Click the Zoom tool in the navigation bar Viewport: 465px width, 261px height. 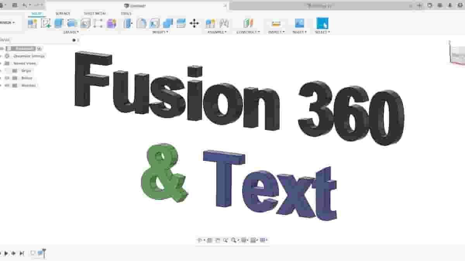point(226,240)
